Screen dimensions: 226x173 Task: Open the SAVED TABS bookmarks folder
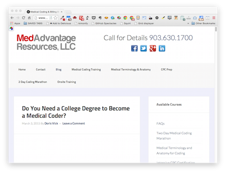[x=33, y=23]
